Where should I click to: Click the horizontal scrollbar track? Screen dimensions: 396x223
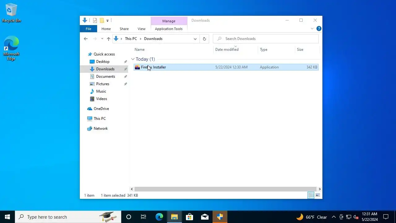226,189
